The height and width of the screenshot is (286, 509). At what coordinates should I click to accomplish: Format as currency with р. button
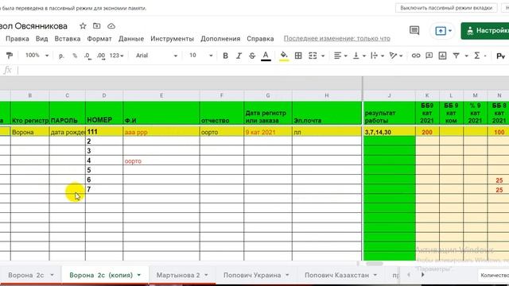coord(61,56)
